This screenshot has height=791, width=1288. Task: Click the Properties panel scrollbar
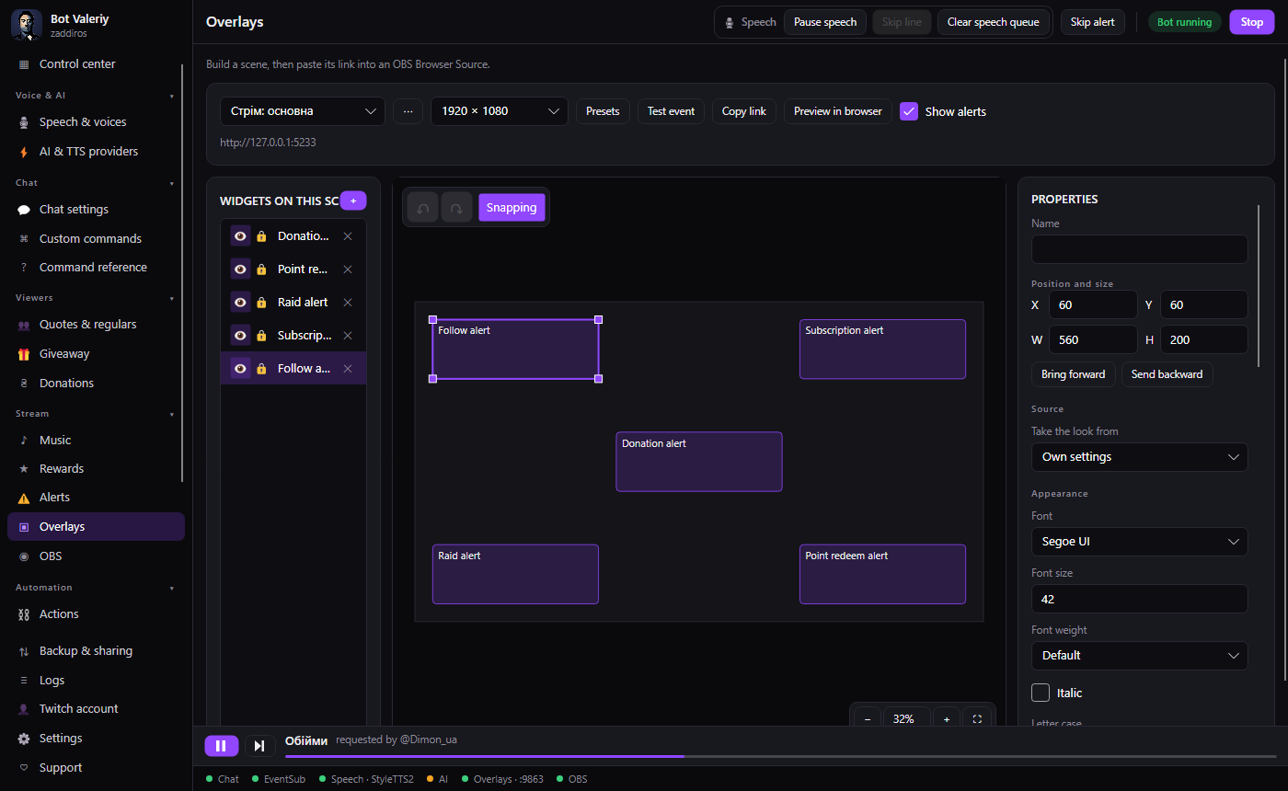point(1259,285)
